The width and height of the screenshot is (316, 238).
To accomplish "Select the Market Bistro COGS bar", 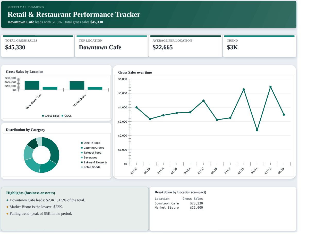I will 95,88.
